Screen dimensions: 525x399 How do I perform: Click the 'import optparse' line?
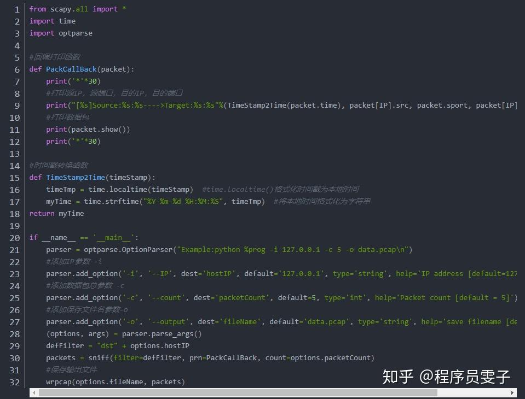61,33
